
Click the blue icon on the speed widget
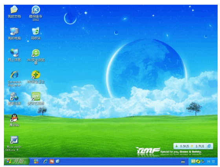pos(209,146)
